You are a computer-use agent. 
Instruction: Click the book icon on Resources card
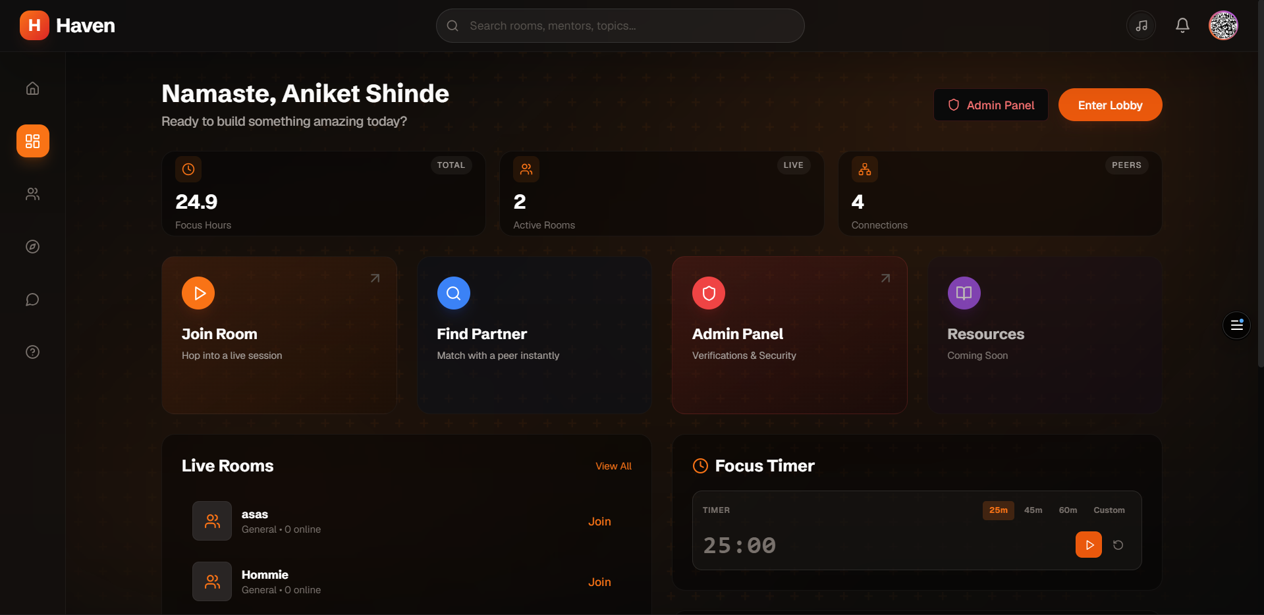[x=964, y=293]
